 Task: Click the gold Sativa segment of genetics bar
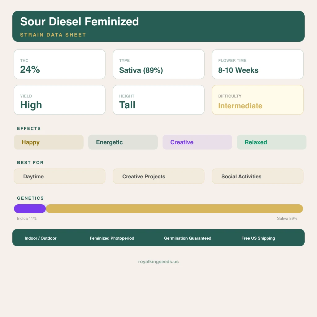(x=175, y=209)
